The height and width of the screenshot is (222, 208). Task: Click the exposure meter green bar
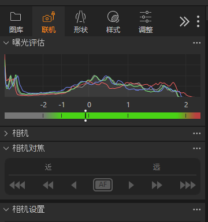click(x=102, y=116)
